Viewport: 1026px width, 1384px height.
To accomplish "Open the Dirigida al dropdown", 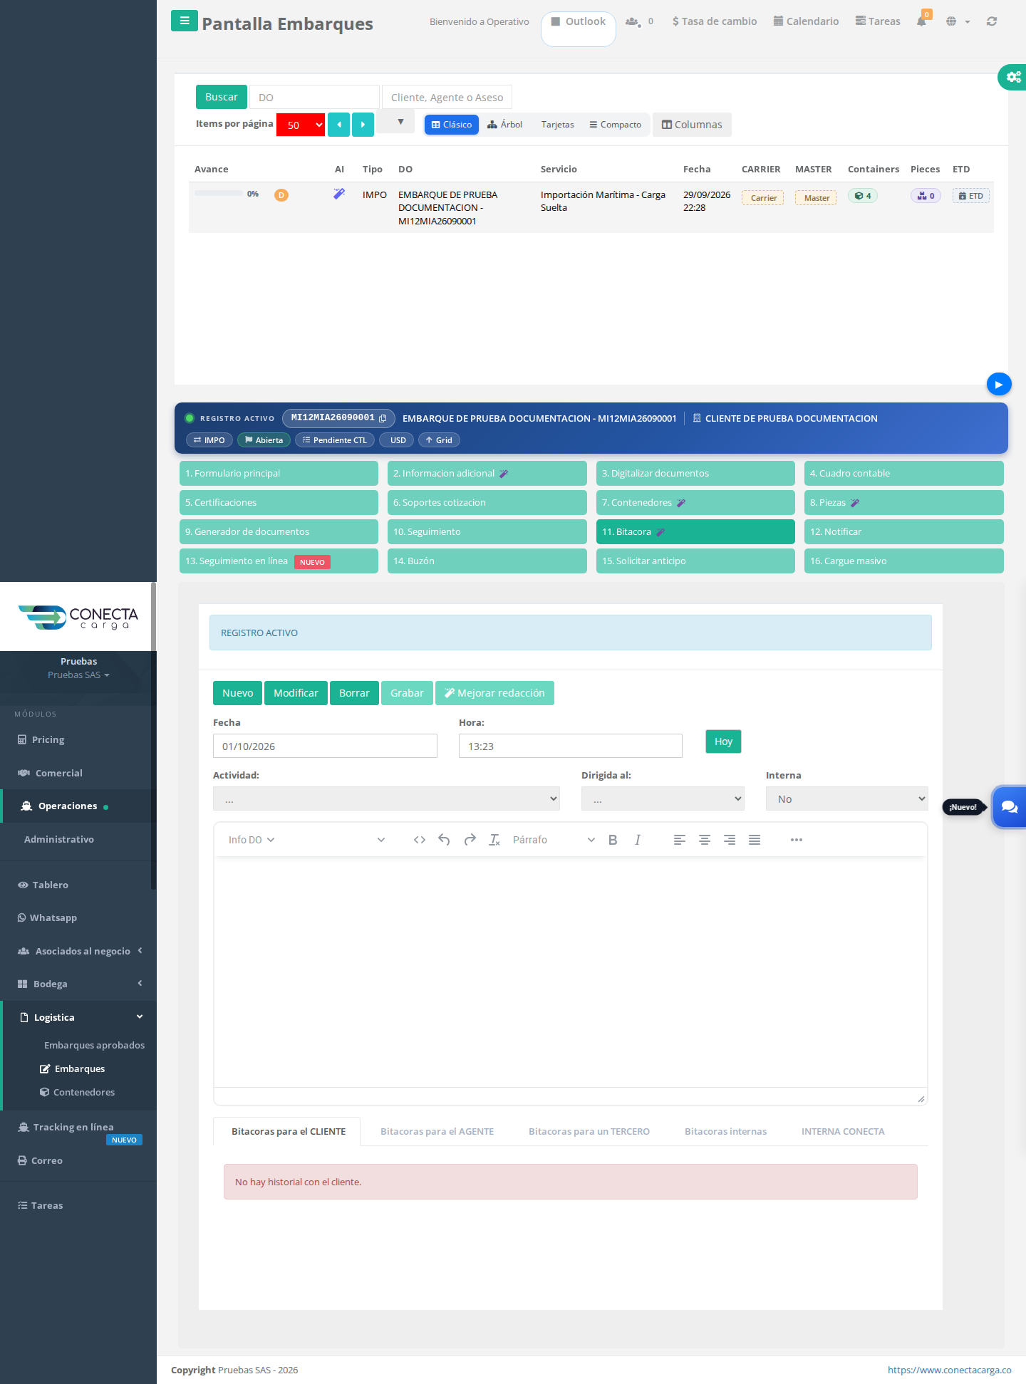I will [663, 798].
